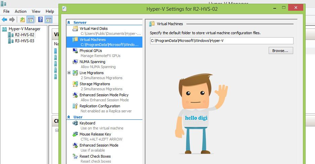315x164 pixels.
Task: Open the Help menu
Action: [x=50, y=11]
